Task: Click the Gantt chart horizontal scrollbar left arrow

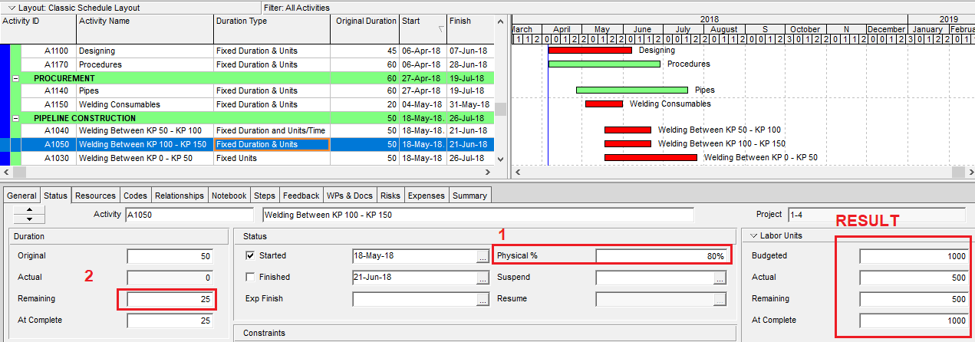Action: pos(516,172)
